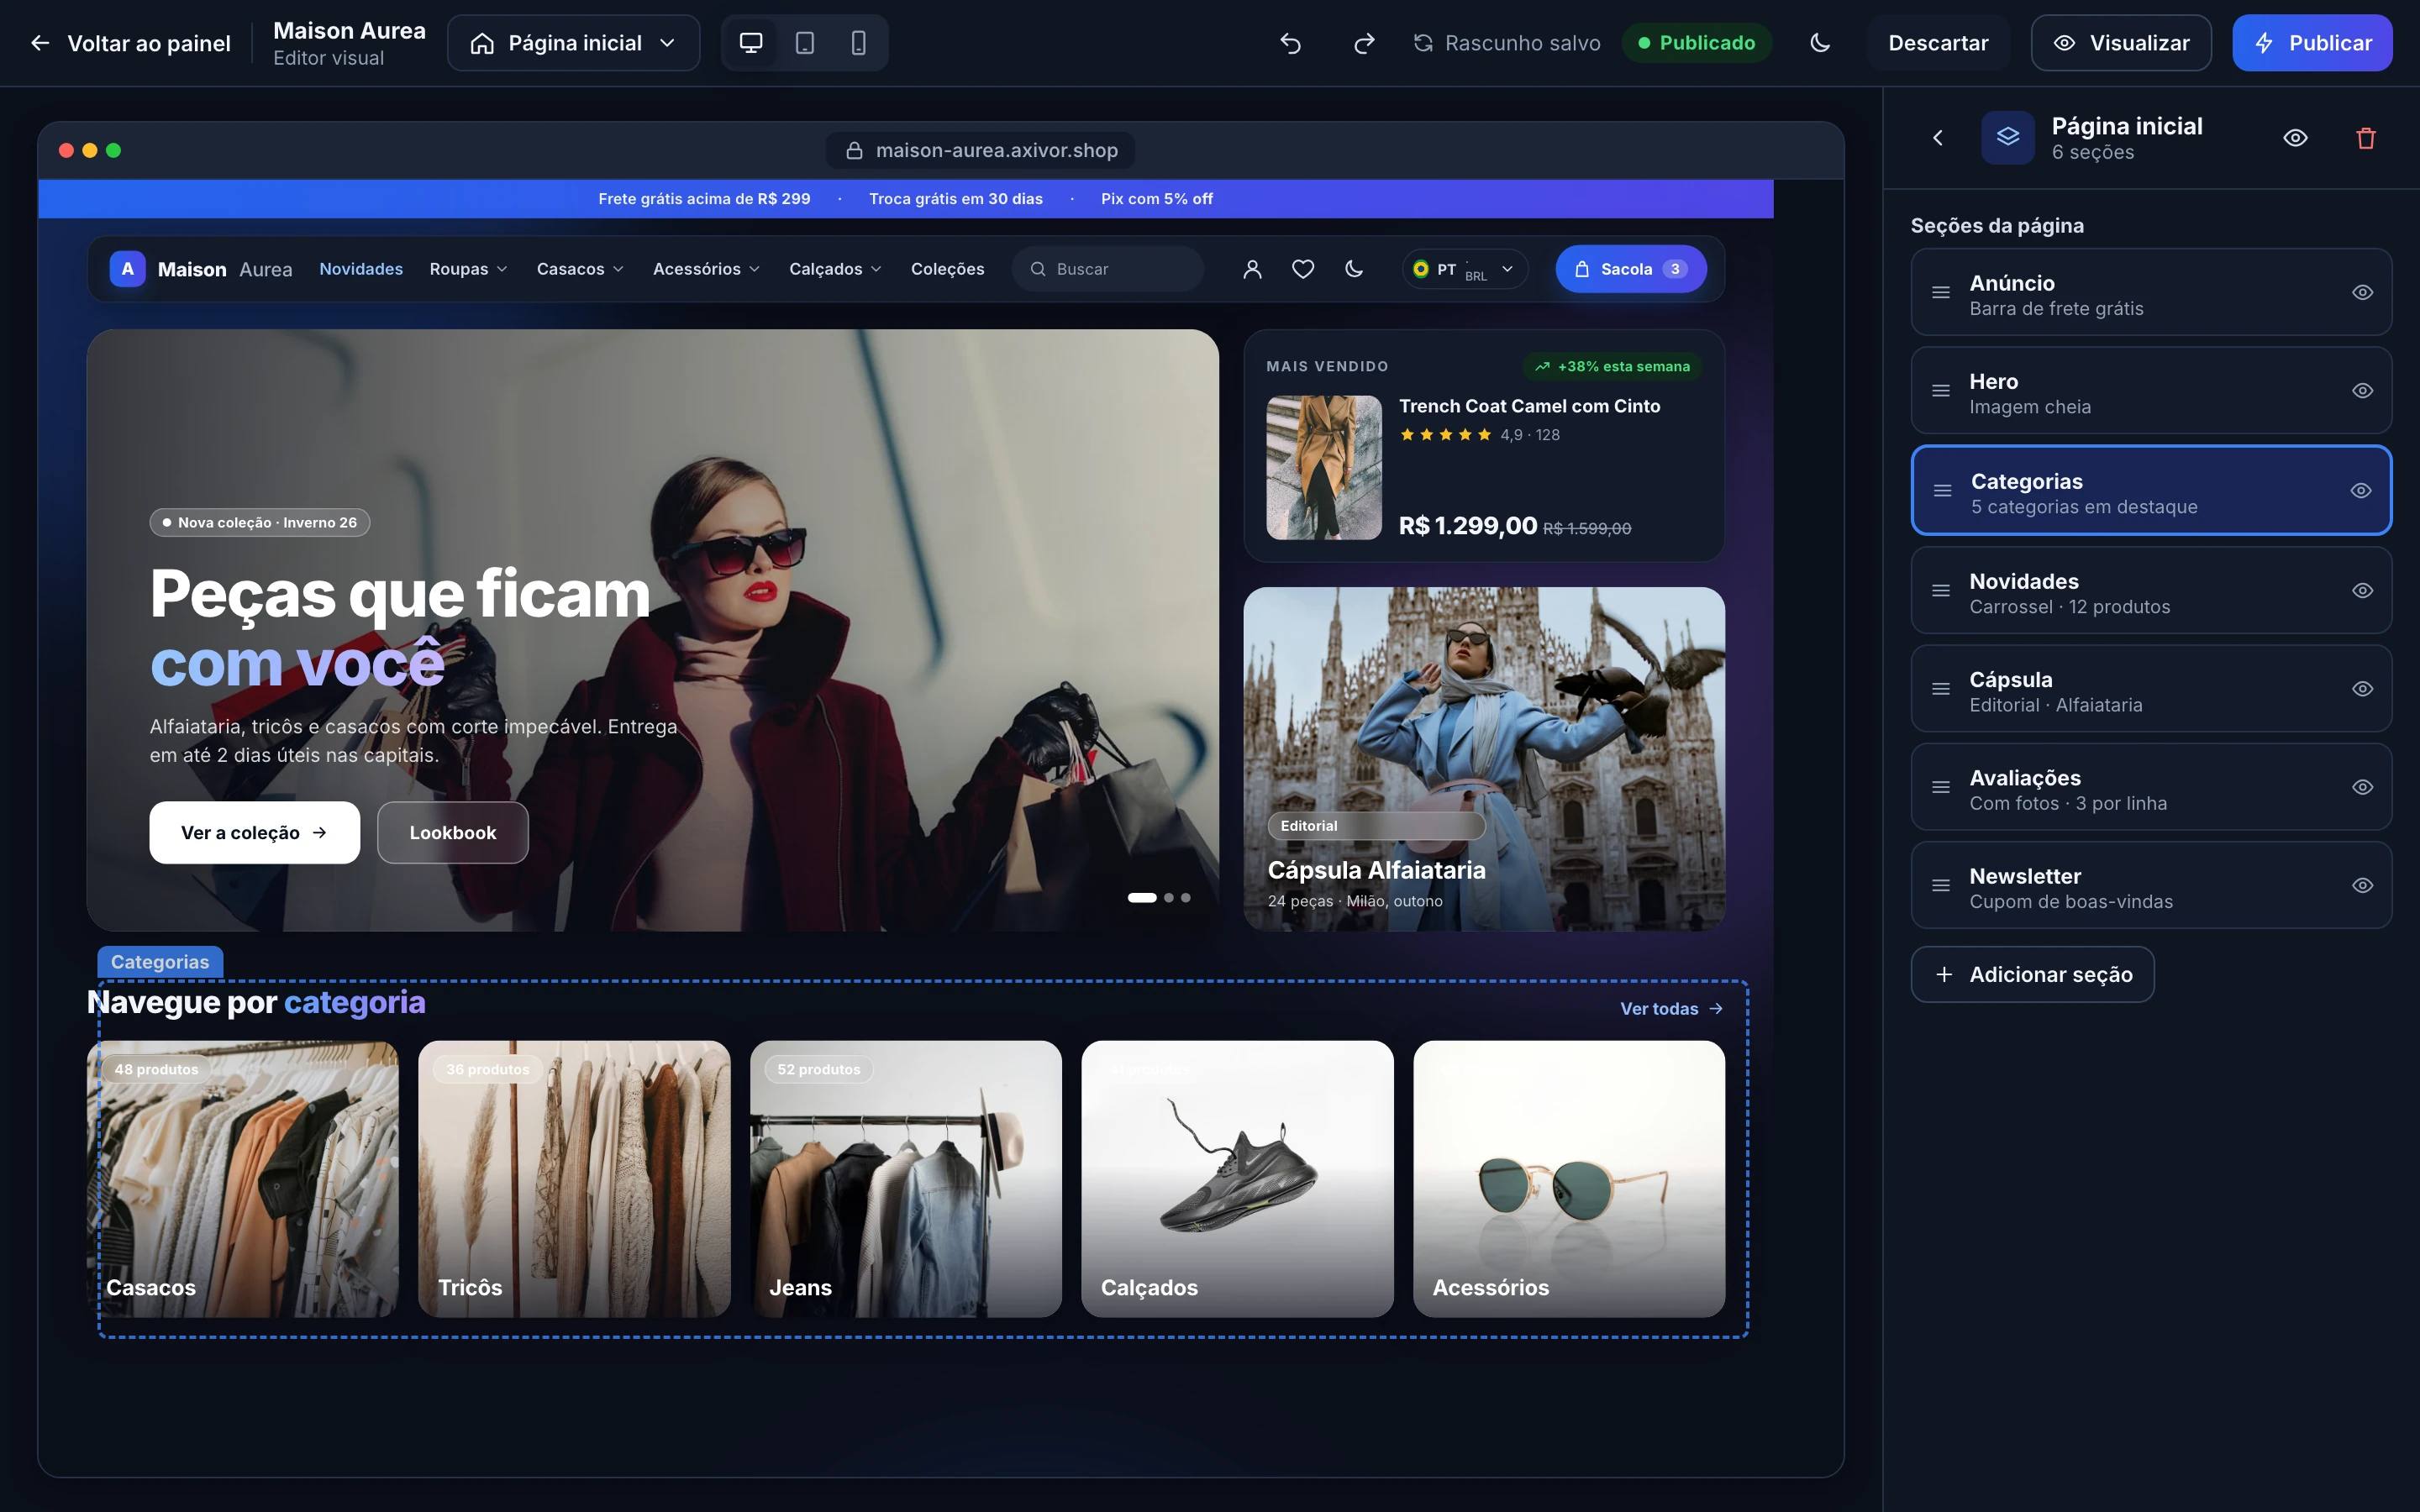Image resolution: width=2420 pixels, height=1512 pixels.
Task: Click the redo arrow in top toolbar
Action: (1364, 43)
